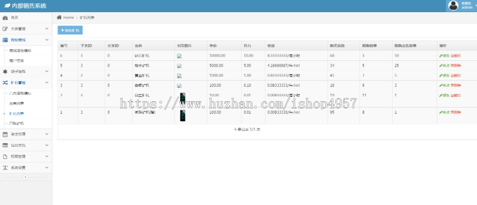Image resolution: width=477 pixels, height=205 pixels.
Task: Delete the miner in row number 6
Action: [x=456, y=56]
